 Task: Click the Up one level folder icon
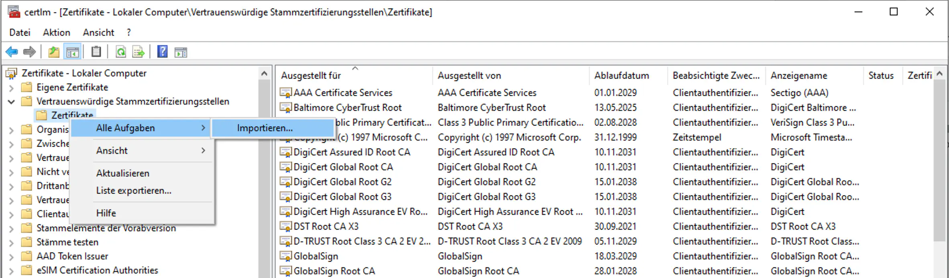(54, 52)
